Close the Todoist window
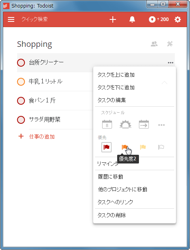Viewport: 190px width, 250px height. pos(178,4)
